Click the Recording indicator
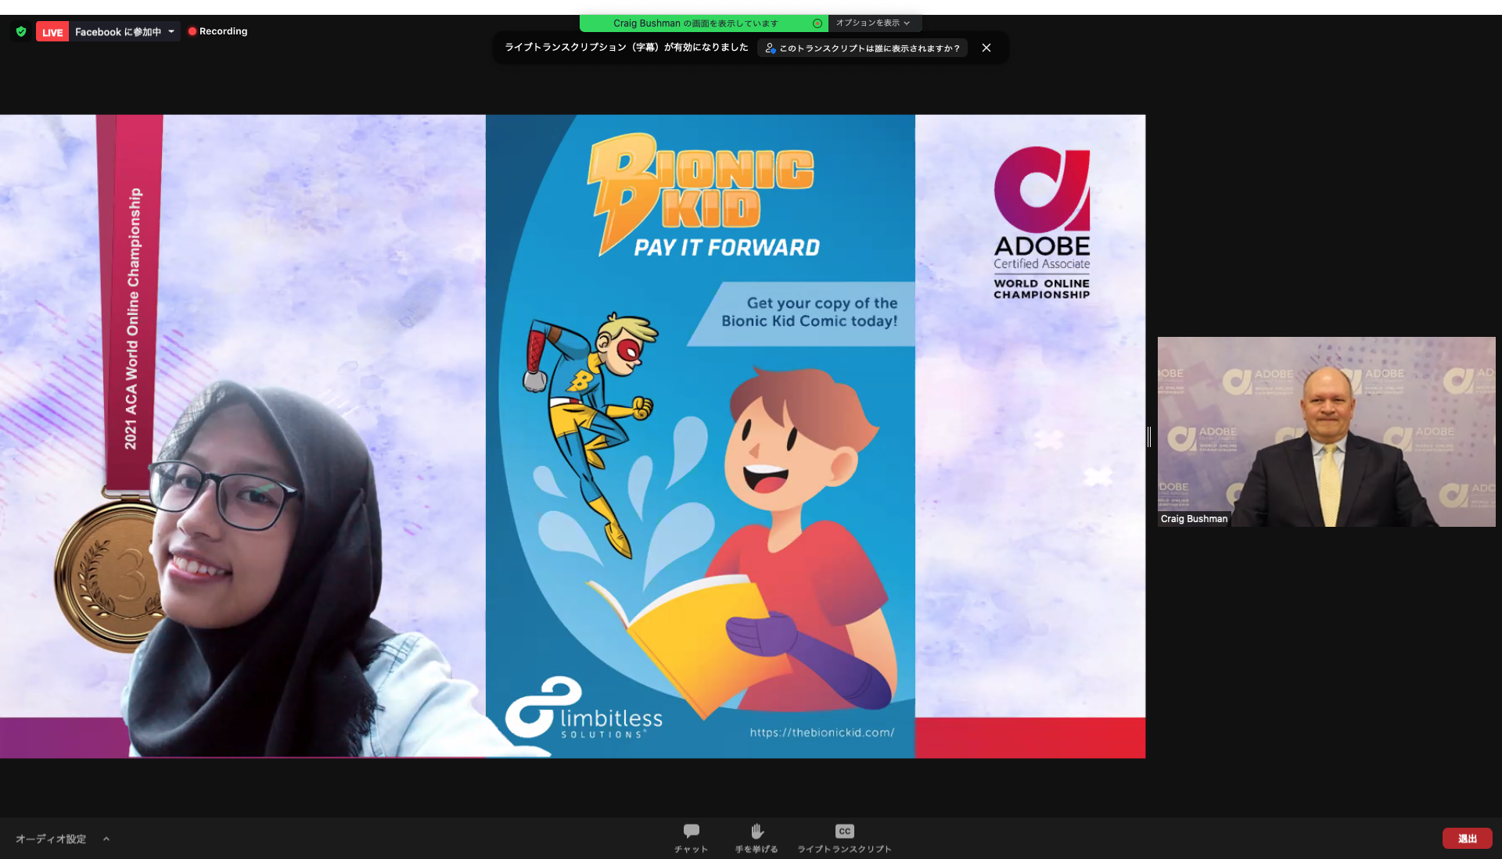 tap(217, 31)
